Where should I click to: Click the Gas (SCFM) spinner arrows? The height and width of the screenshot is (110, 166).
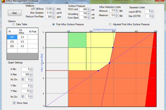point(152,16)
